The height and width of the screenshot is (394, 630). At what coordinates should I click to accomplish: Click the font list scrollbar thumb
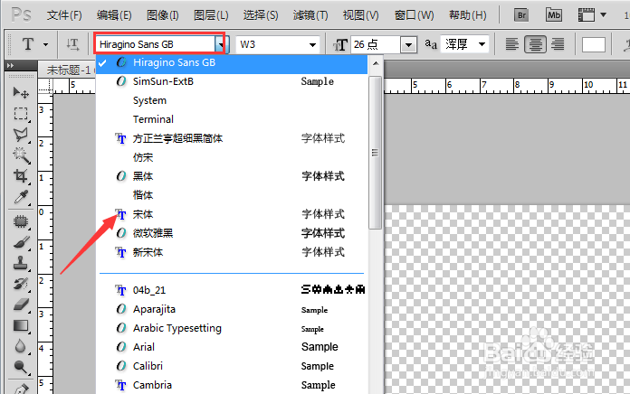coord(376,153)
